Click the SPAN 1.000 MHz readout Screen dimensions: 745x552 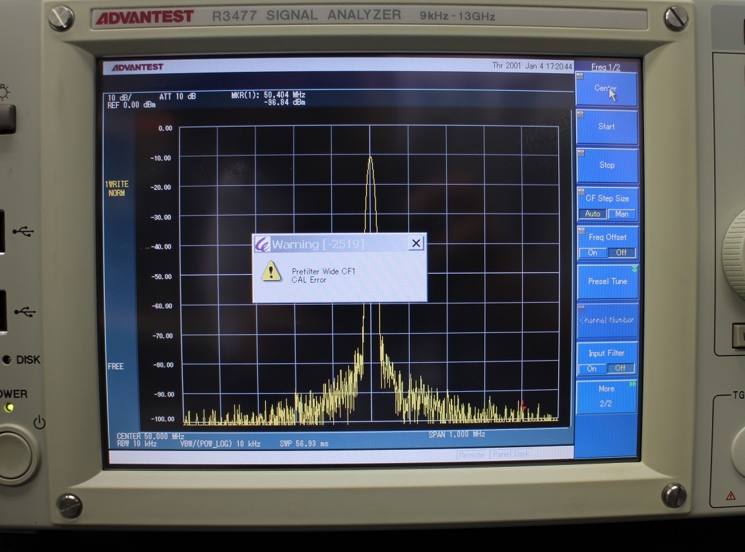point(457,434)
